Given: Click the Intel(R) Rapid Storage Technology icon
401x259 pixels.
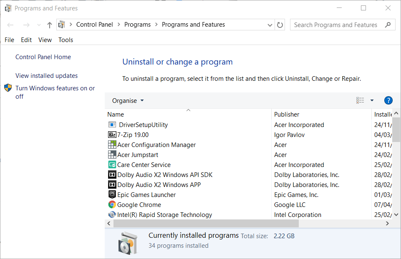Looking at the screenshot, I should (x=112, y=214).
